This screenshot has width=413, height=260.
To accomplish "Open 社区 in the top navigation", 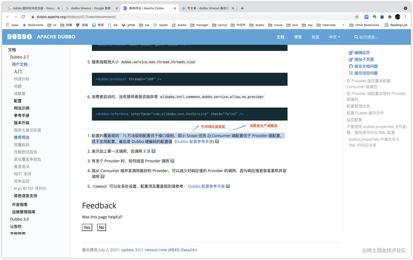I will pyautogui.click(x=315, y=37).
